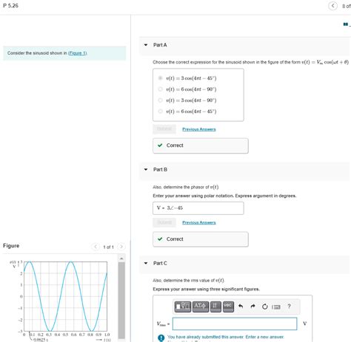Go to previous problem with top arrow
351x342 pixels.
click(x=332, y=6)
